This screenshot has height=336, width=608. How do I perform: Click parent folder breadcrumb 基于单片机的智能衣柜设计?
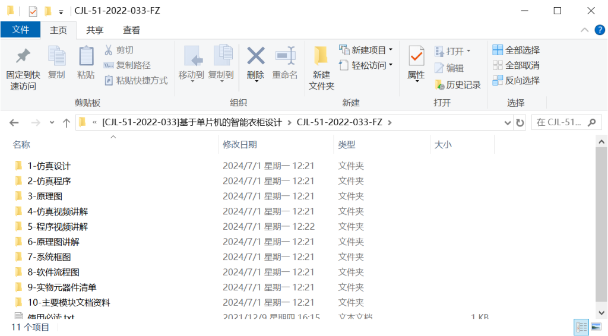click(192, 122)
